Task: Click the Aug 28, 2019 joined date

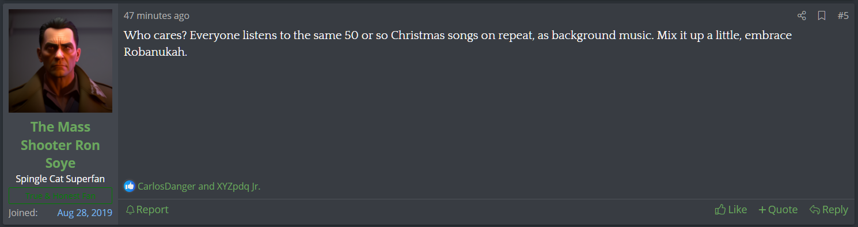Action: click(85, 213)
